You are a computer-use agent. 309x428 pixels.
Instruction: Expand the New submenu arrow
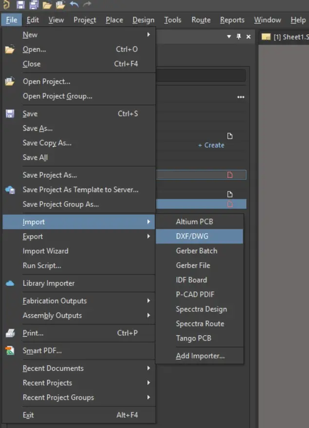(x=149, y=35)
